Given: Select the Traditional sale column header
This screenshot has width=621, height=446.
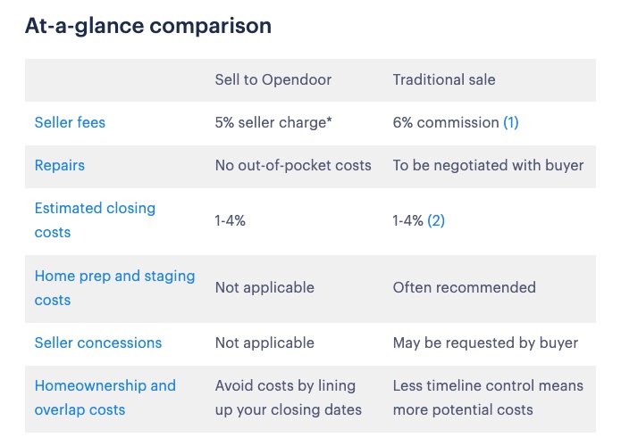Looking at the screenshot, I should click(x=444, y=79).
